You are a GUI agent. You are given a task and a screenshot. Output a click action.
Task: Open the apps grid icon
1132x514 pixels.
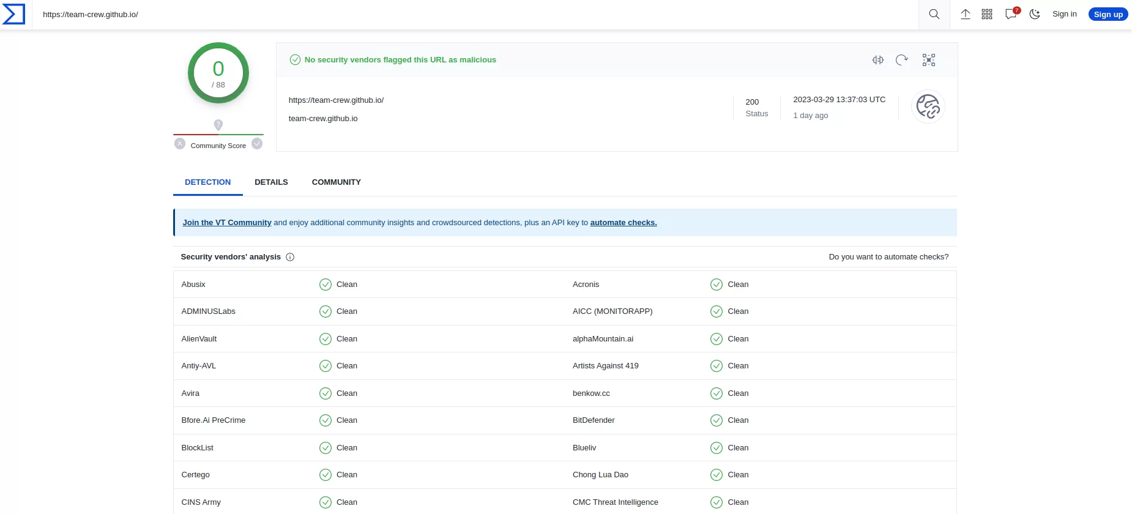coord(987,14)
